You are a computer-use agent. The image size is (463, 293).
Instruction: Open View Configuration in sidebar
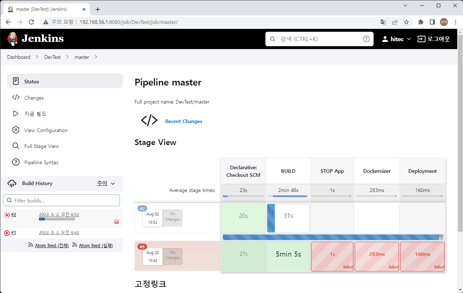pos(65,130)
